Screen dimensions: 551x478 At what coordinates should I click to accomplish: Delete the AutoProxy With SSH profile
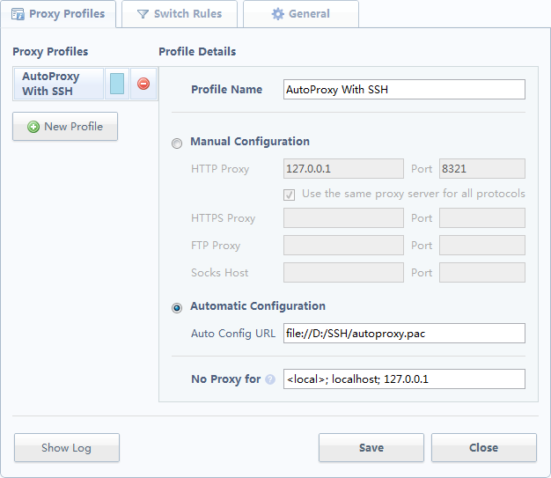point(143,84)
